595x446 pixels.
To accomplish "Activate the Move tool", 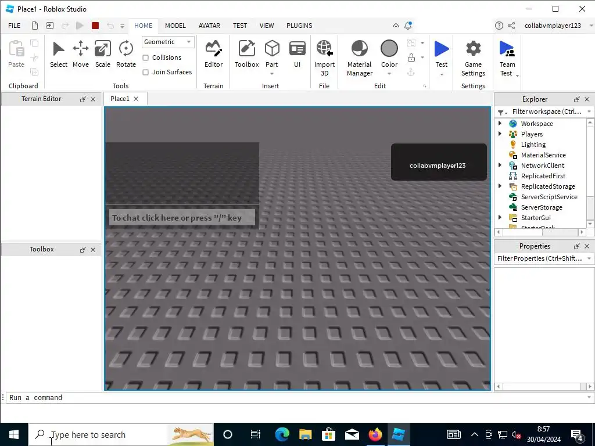I will point(80,54).
